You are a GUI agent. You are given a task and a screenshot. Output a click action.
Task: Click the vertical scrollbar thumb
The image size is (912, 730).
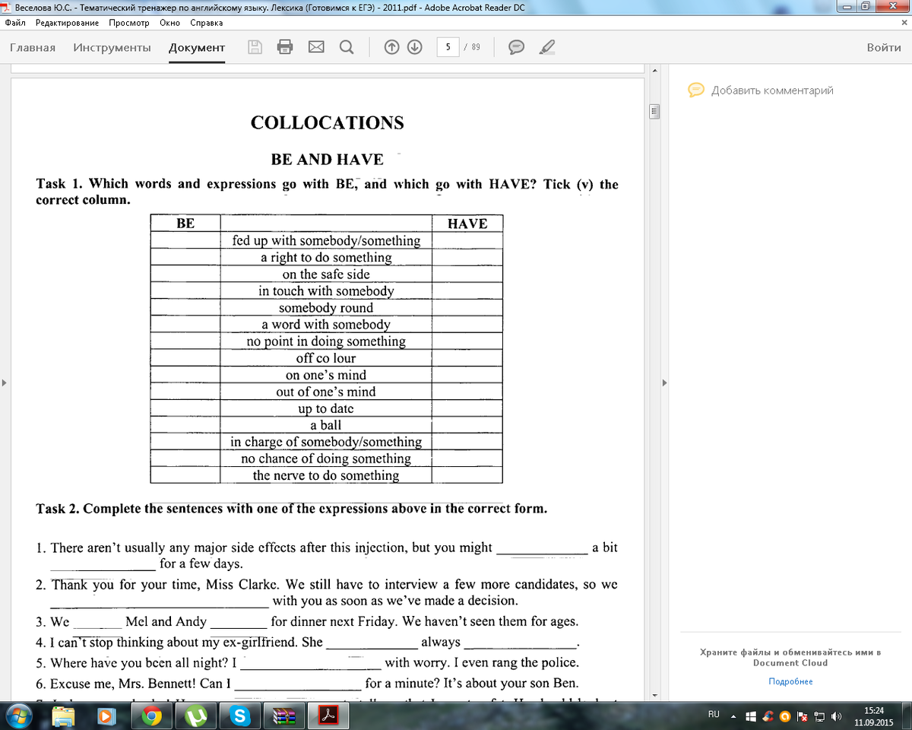tap(653, 112)
